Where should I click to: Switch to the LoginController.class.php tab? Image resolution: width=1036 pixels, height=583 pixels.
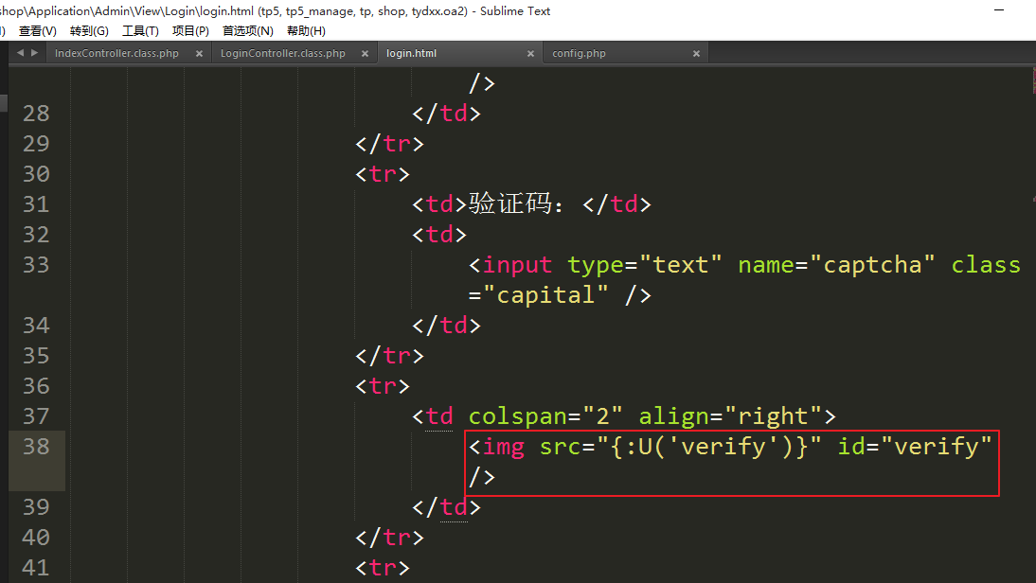282,54
